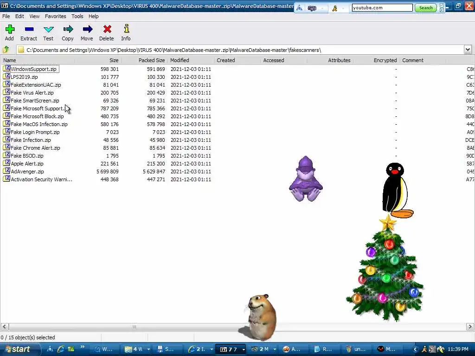475x356 pixels.
Task: Click the 7-Zip title bar icon
Action: 5,6
